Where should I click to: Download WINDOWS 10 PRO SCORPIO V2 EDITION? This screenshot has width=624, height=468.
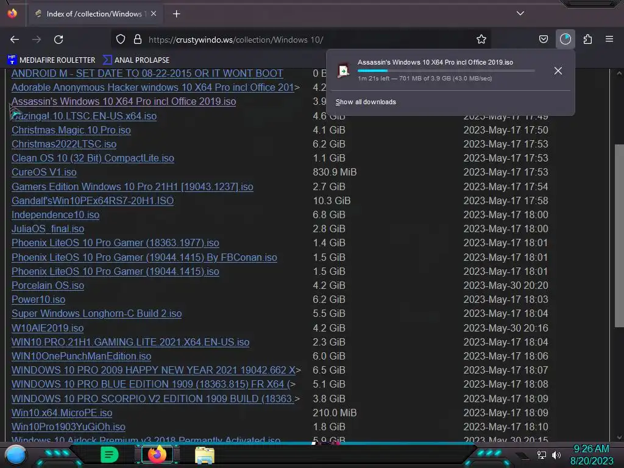point(153,399)
